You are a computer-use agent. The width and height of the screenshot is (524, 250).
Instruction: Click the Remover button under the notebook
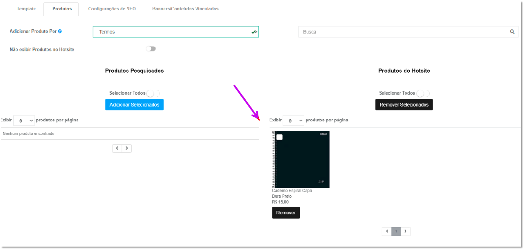coord(286,213)
